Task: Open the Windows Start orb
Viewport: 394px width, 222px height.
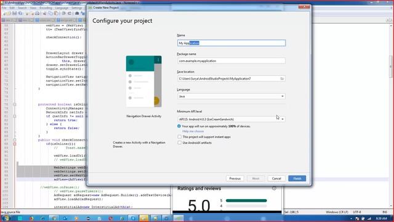Action: (x=6, y=218)
